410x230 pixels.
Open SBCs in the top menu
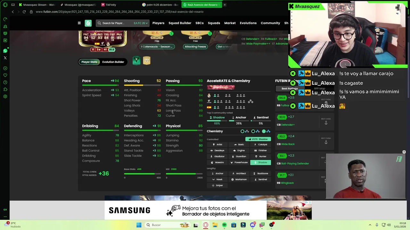coord(200,23)
